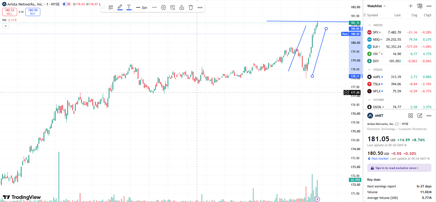
Task: Add a symbol to watchlist plus icon
Action: pyautogui.click(x=411, y=6)
